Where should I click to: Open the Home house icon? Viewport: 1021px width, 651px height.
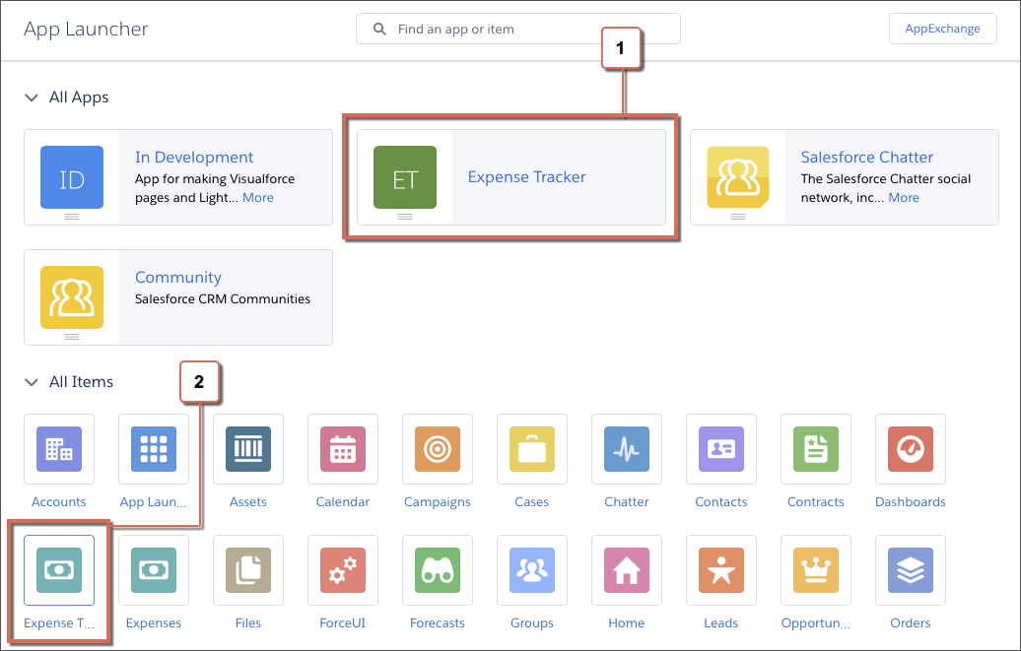tap(627, 570)
